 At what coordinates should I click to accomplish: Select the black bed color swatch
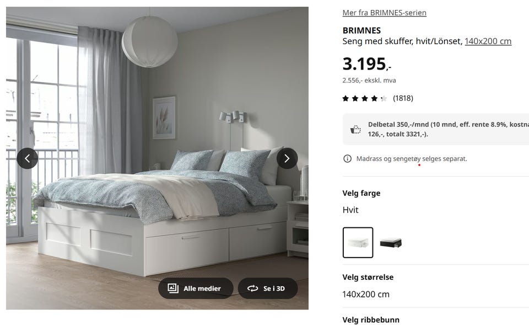[x=391, y=243]
